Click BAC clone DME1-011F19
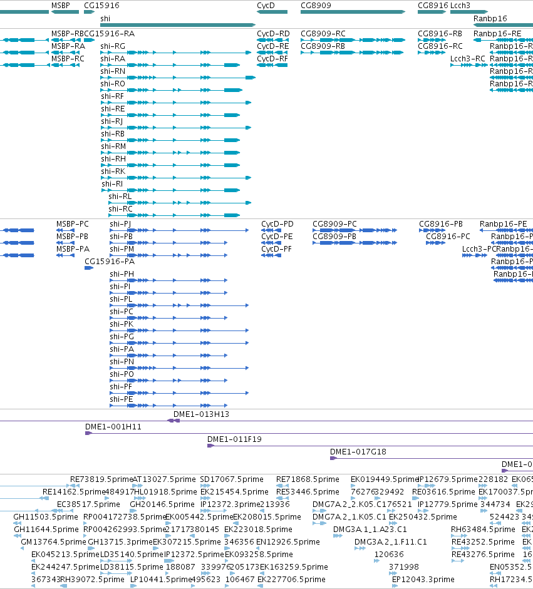The image size is (533, 589). (x=370, y=446)
